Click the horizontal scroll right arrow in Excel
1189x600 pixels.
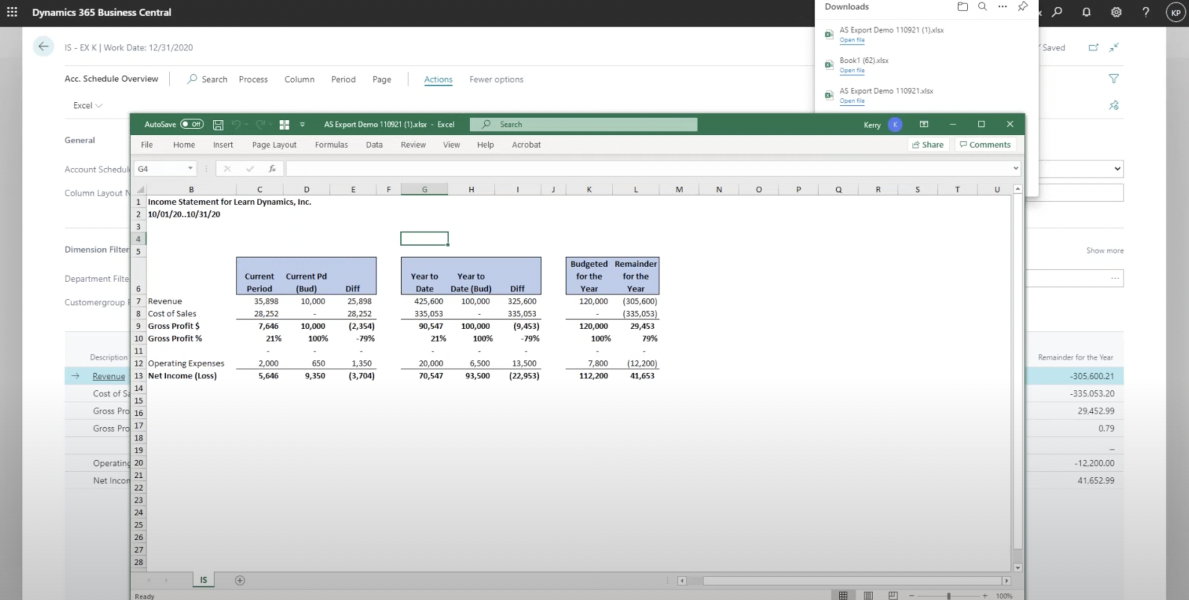[x=1006, y=581]
